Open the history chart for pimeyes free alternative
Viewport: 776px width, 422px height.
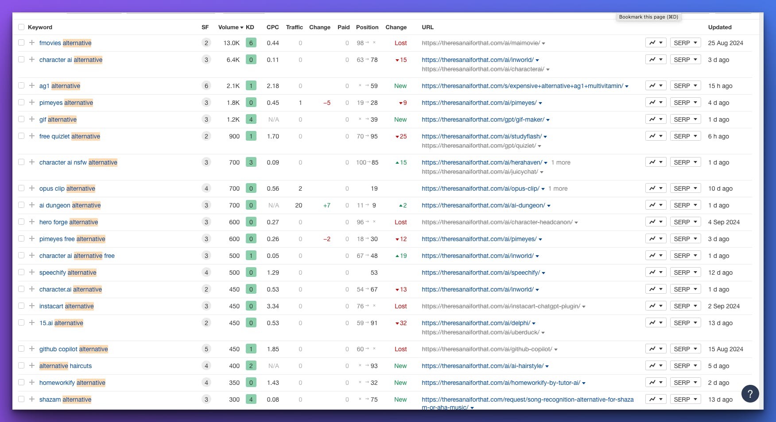click(656, 239)
